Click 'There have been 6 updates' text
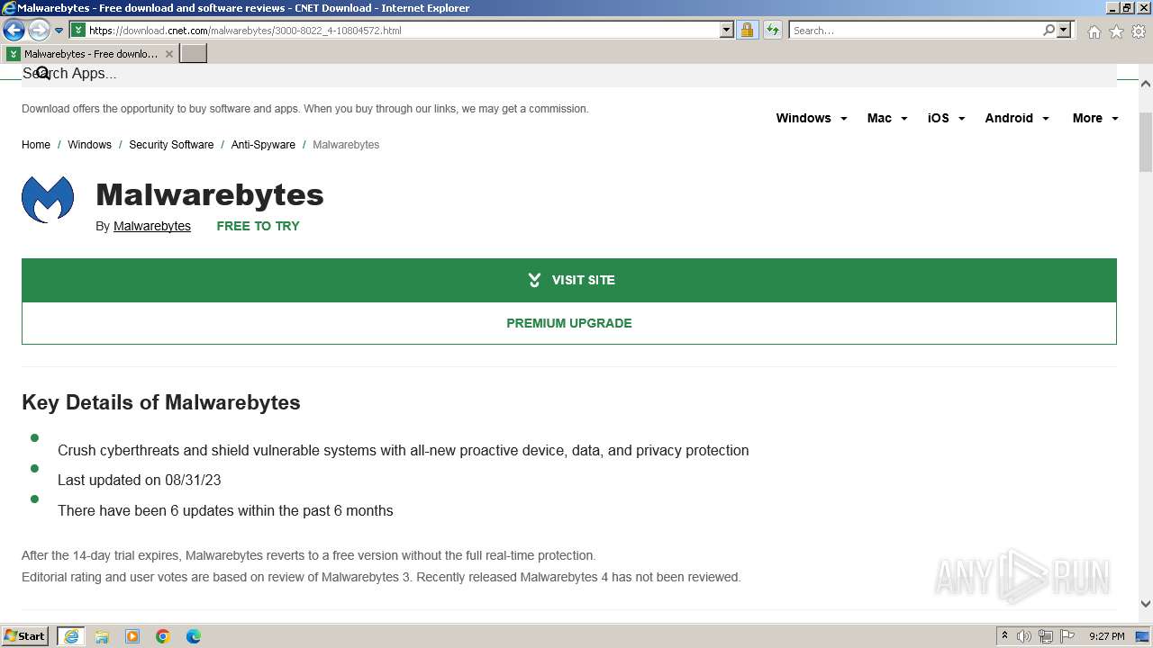Image resolution: width=1153 pixels, height=648 pixels. point(225,511)
